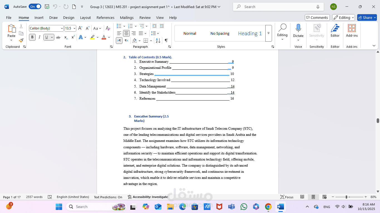Viewport: 380px width, 213px height.
Task: Decrease paragraph indent
Action: [155, 26]
